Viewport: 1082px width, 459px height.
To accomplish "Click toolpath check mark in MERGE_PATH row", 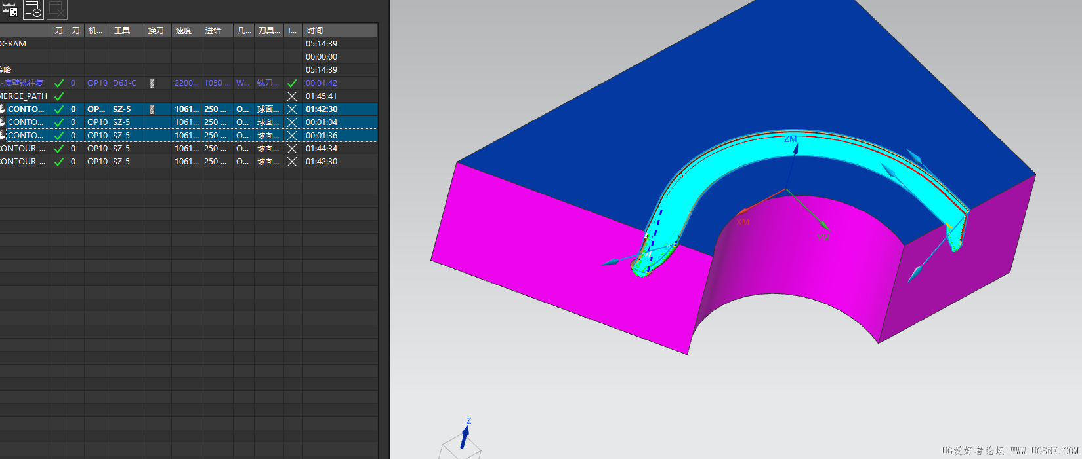I will pyautogui.click(x=59, y=96).
